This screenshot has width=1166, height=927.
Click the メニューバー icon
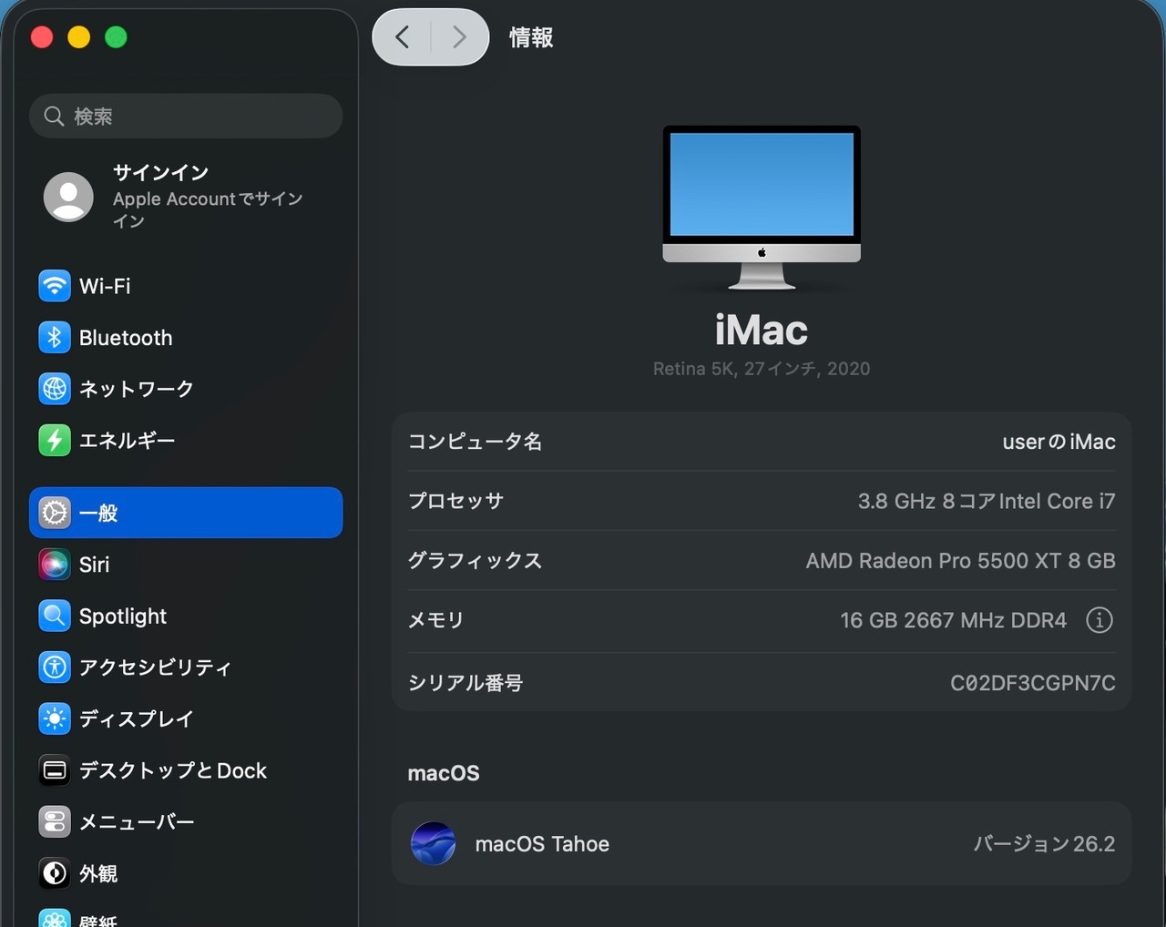(x=55, y=822)
